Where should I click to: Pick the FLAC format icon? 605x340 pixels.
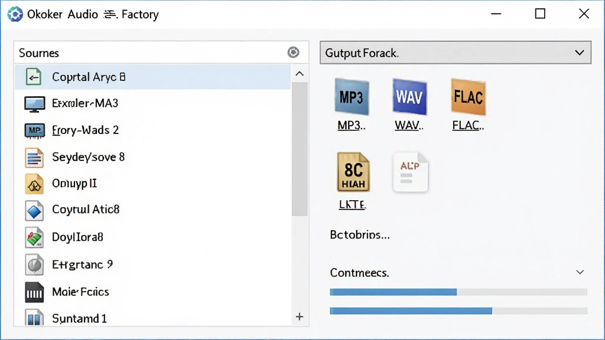click(x=468, y=97)
